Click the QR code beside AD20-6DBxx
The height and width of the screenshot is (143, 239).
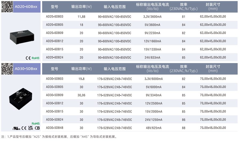coord(7,7)
